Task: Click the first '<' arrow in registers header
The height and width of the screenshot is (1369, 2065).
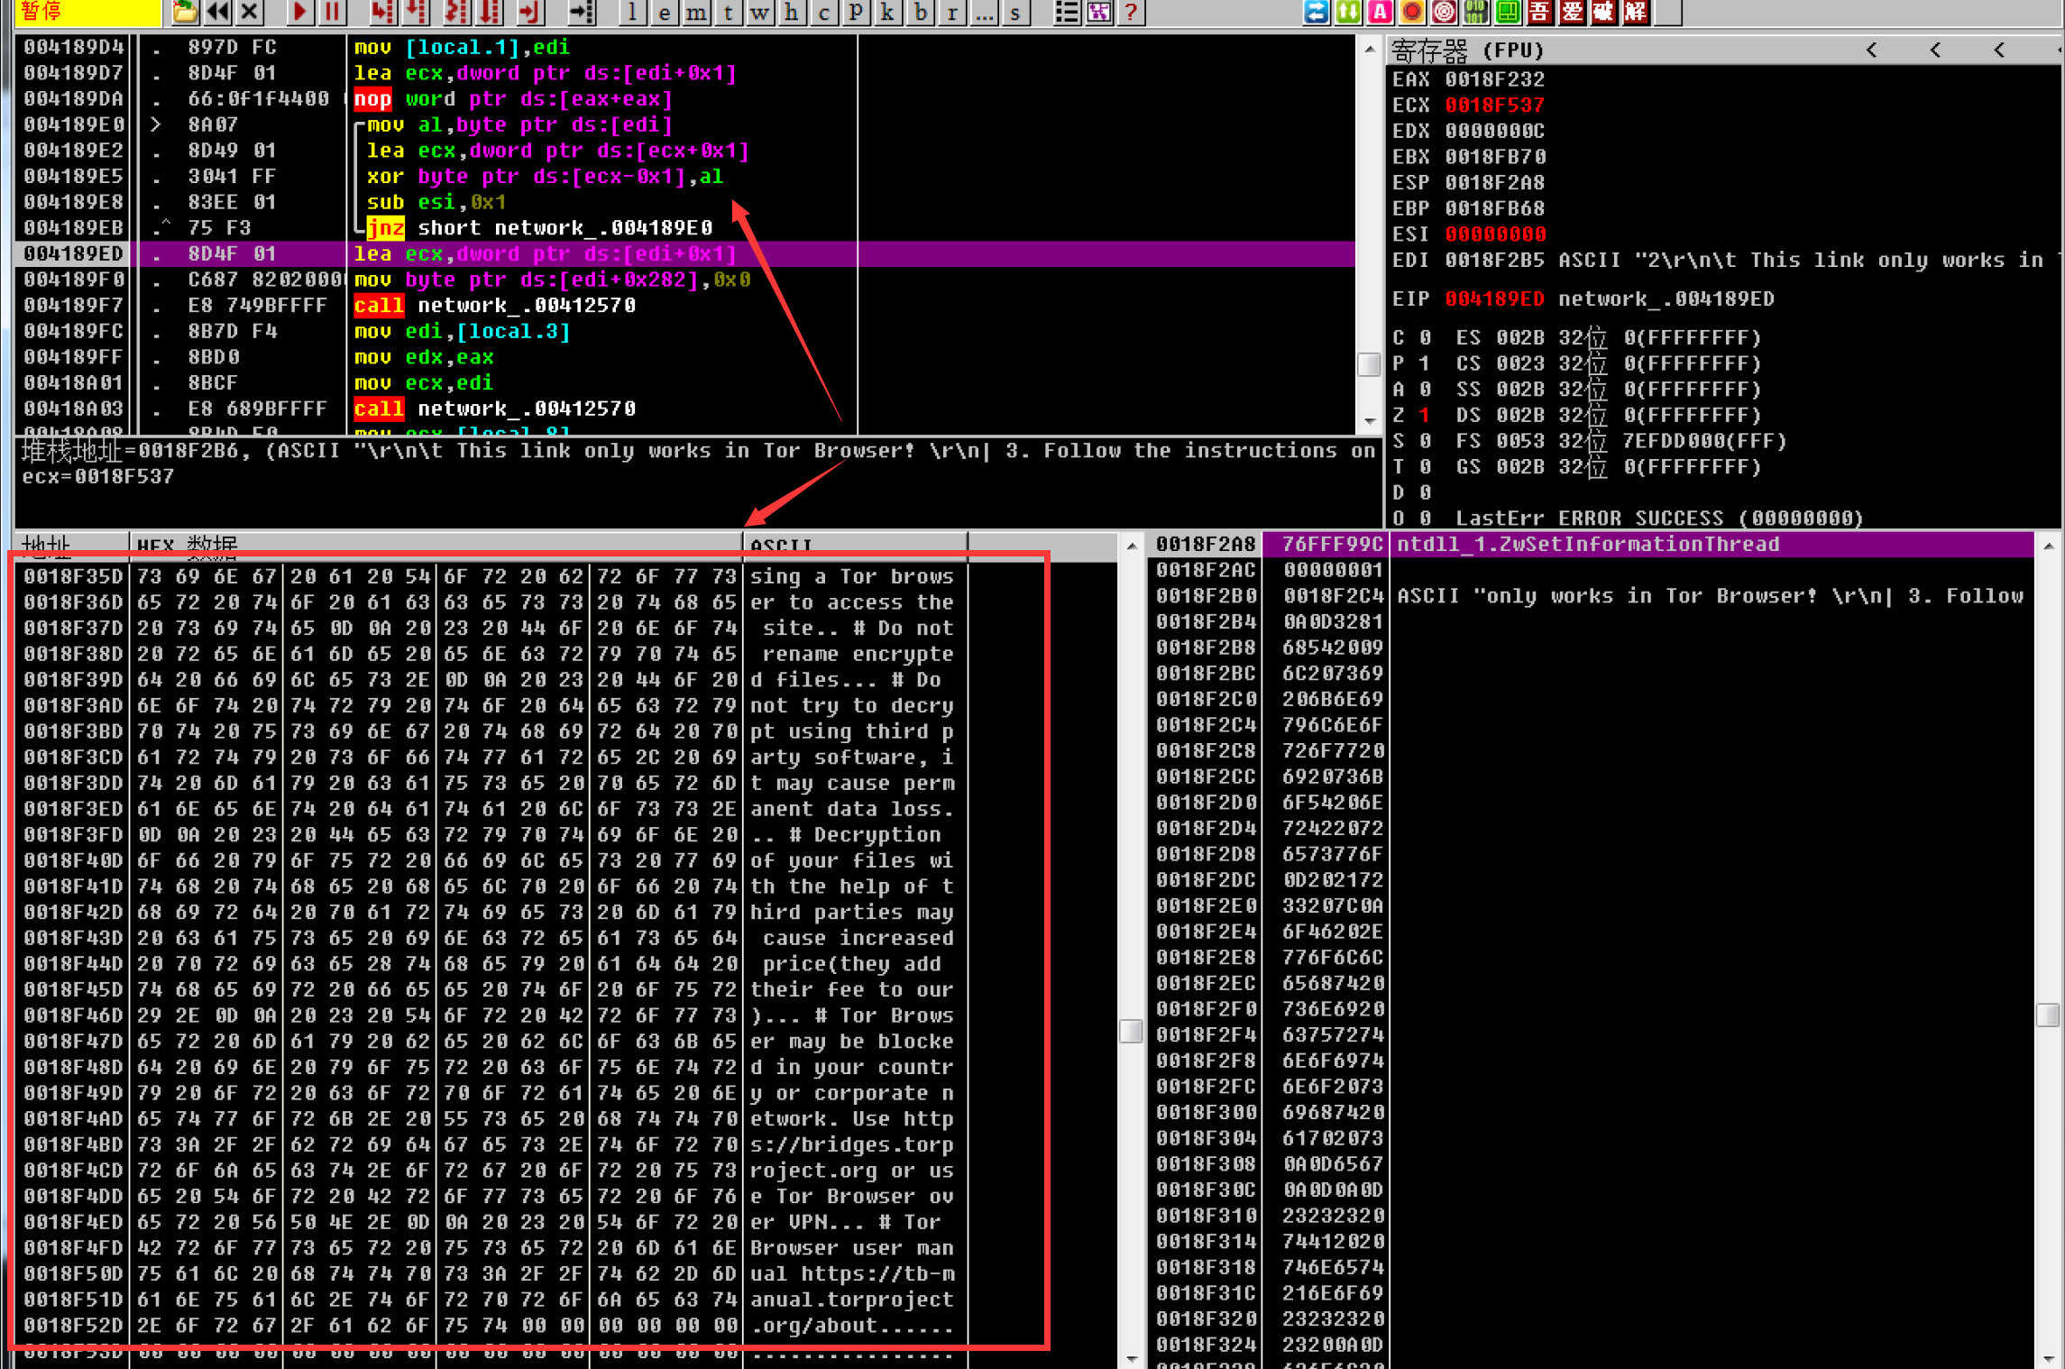Action: point(1871,51)
